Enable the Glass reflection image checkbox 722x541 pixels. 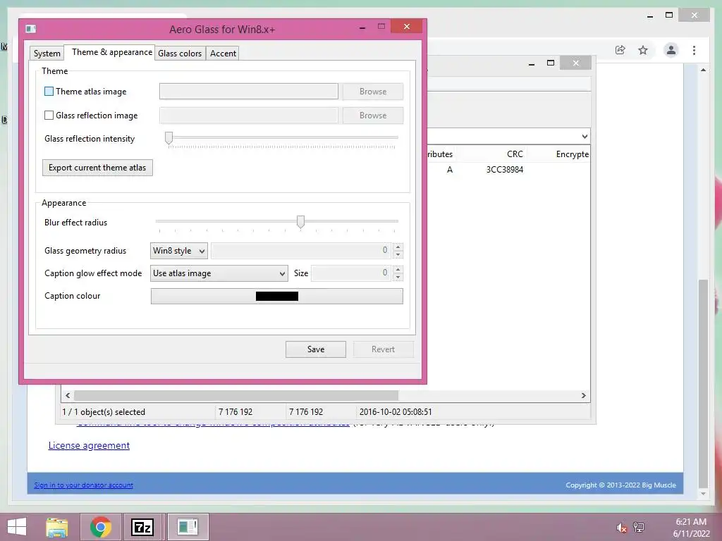click(x=49, y=115)
